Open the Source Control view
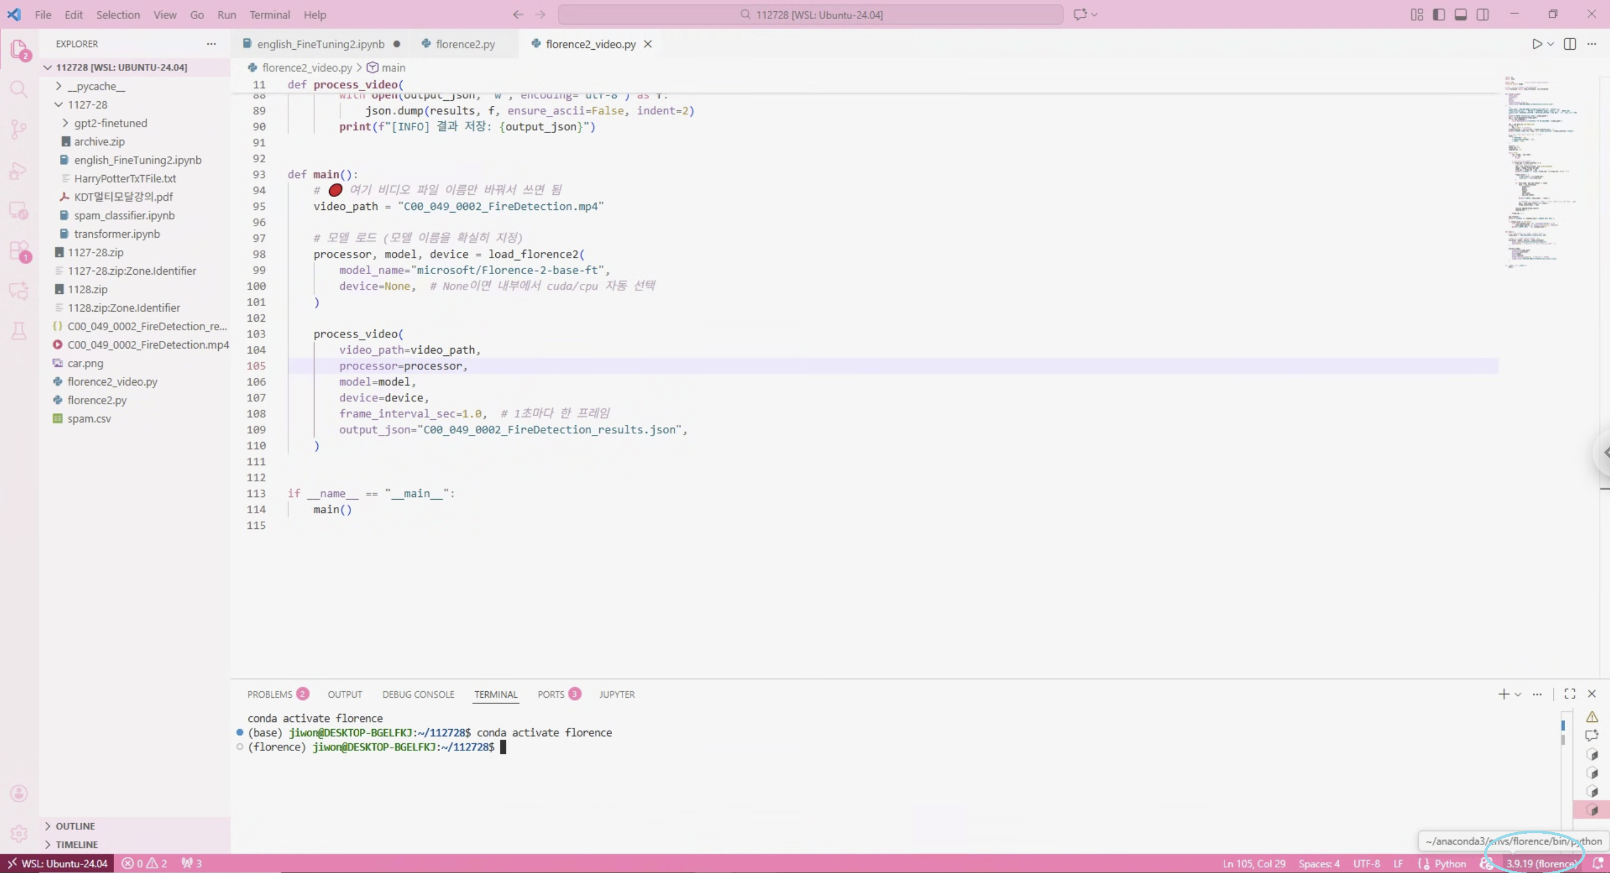 pos(19,129)
